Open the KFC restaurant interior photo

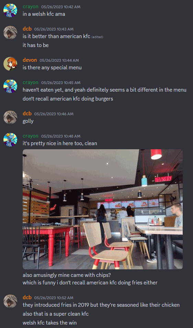103,209
